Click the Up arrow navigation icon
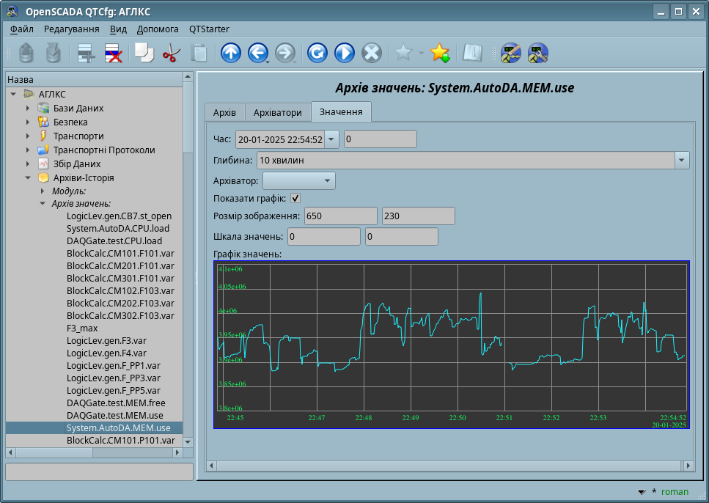 tap(231, 53)
